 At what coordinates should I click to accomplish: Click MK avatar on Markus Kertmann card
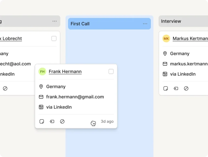(166, 39)
